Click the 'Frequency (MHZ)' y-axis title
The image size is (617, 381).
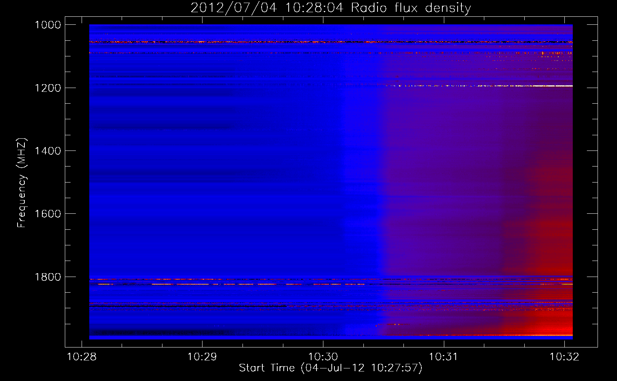[22, 183]
